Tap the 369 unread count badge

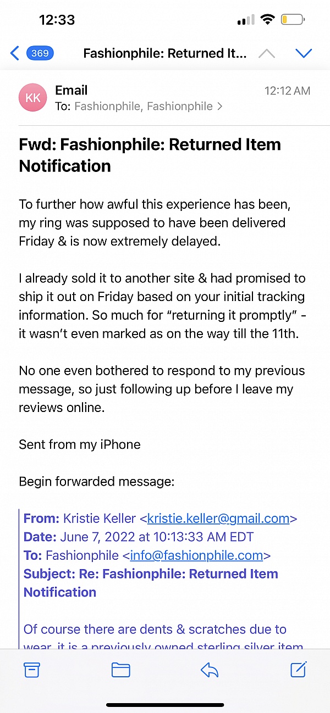[x=38, y=53]
